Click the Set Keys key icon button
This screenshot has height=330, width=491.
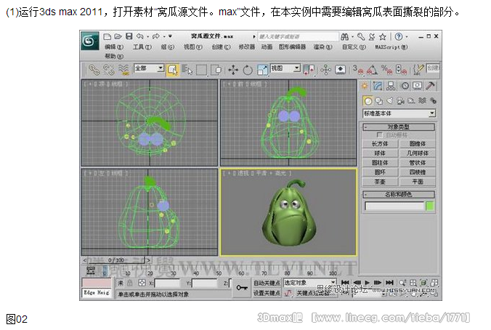[x=242, y=287]
